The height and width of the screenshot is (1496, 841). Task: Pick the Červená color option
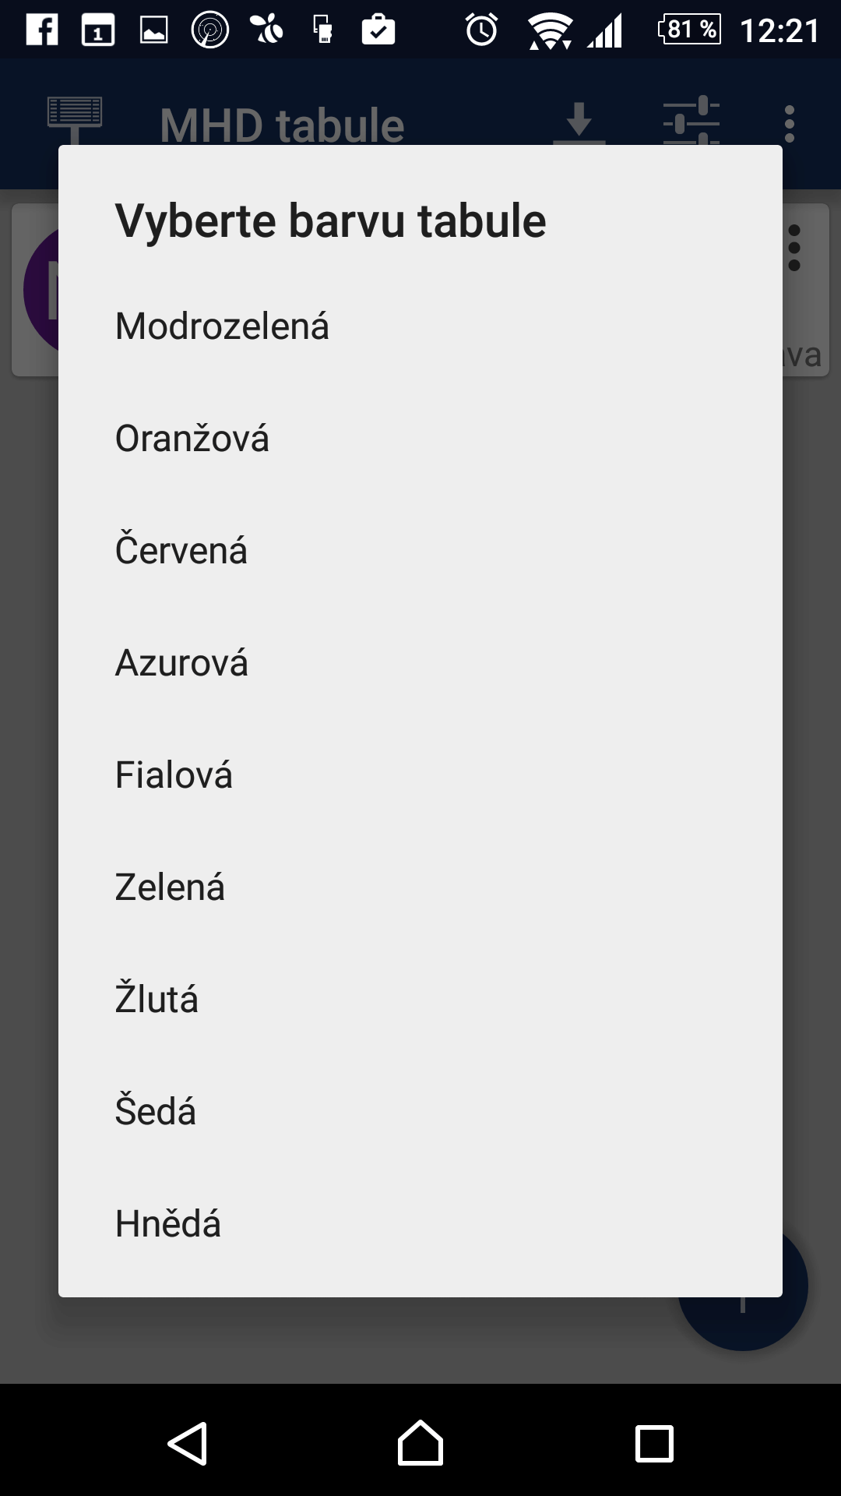181,551
